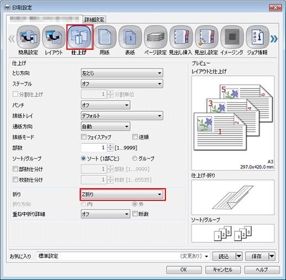
Task: Show next icons with right double-chevron
Action: click(274, 39)
